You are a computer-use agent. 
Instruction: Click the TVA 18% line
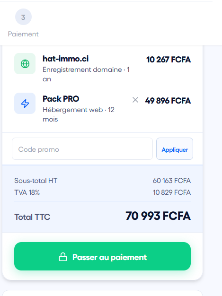click(102, 192)
